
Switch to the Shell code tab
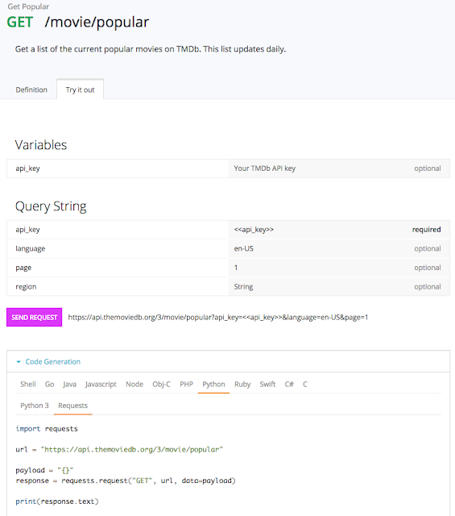pos(28,384)
